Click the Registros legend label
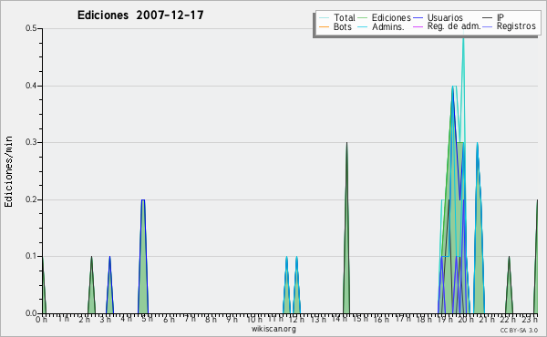Screen dimensions: 547x337 tap(516, 26)
